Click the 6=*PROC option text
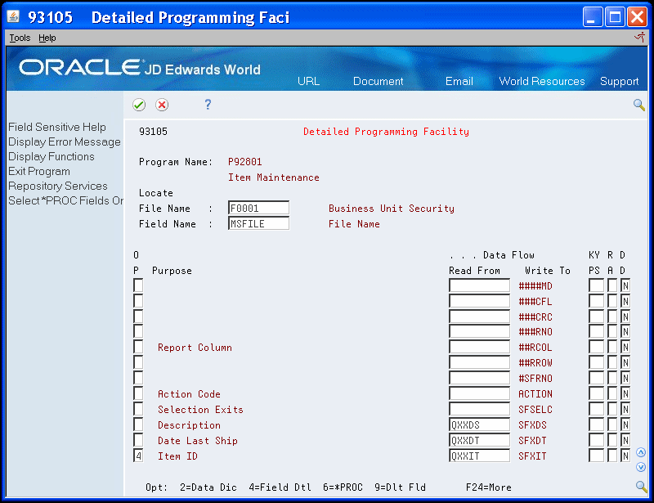This screenshot has height=503, width=654. pos(343,487)
